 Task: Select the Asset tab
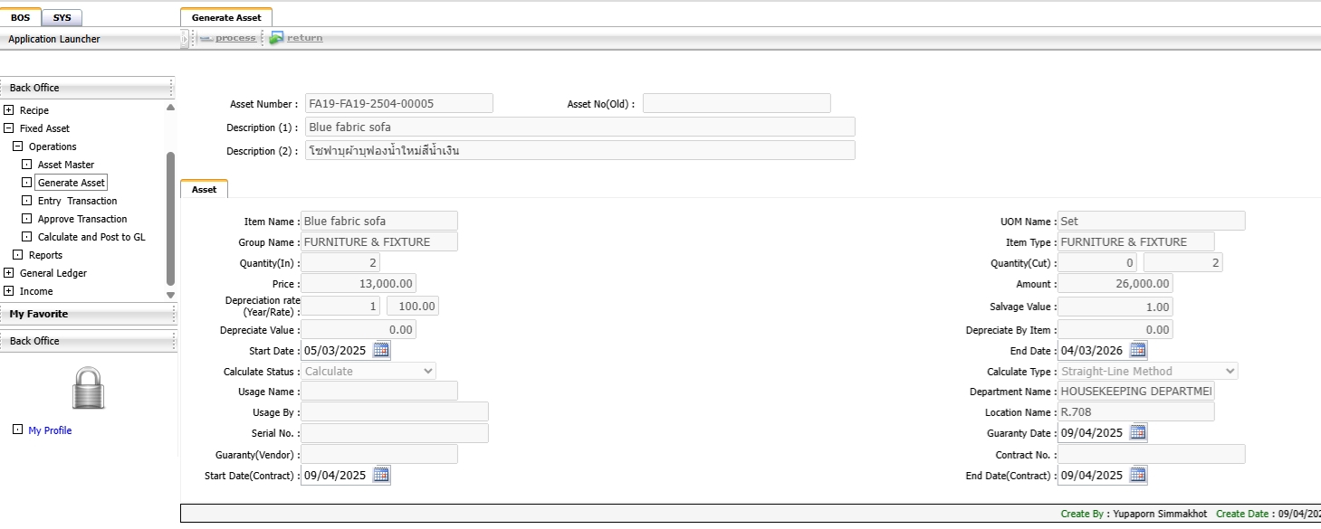(x=204, y=189)
